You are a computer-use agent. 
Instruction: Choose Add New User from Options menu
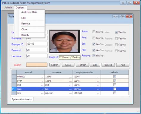[29, 12]
